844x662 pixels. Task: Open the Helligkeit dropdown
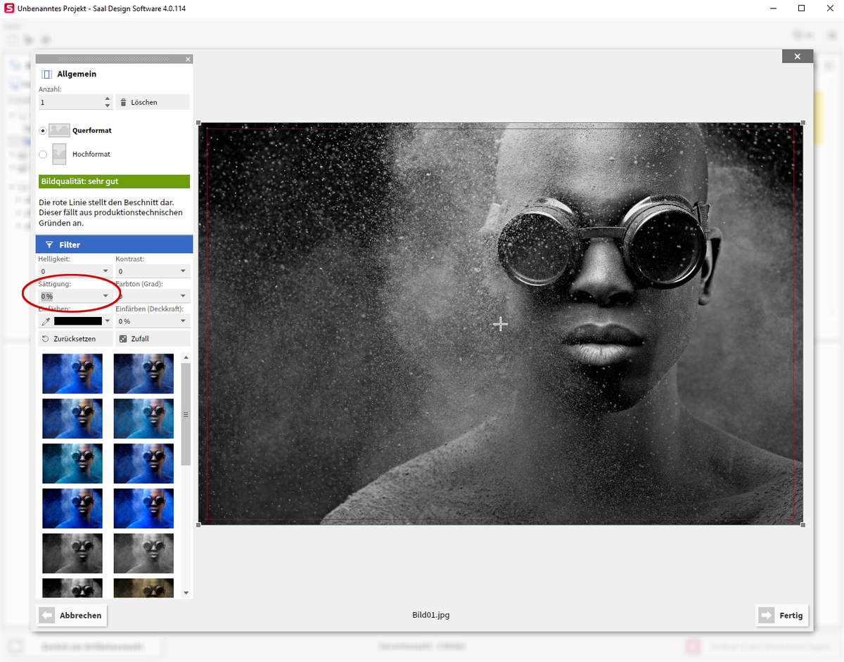point(105,271)
